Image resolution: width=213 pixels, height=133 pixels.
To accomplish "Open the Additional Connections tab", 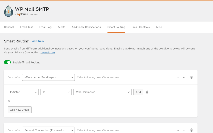I will pyautogui.click(x=86, y=27).
